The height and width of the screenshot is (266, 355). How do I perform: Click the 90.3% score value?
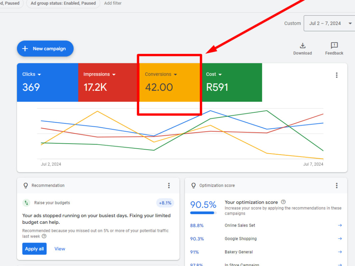point(197,239)
